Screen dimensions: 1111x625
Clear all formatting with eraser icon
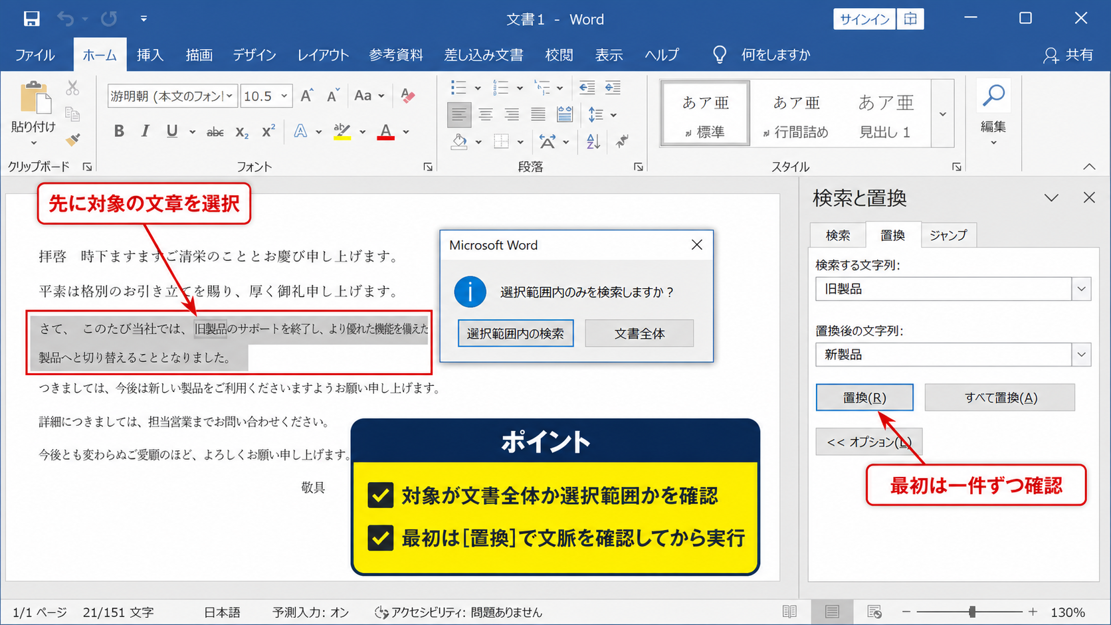(407, 96)
